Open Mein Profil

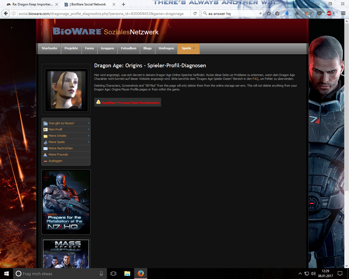point(55,129)
